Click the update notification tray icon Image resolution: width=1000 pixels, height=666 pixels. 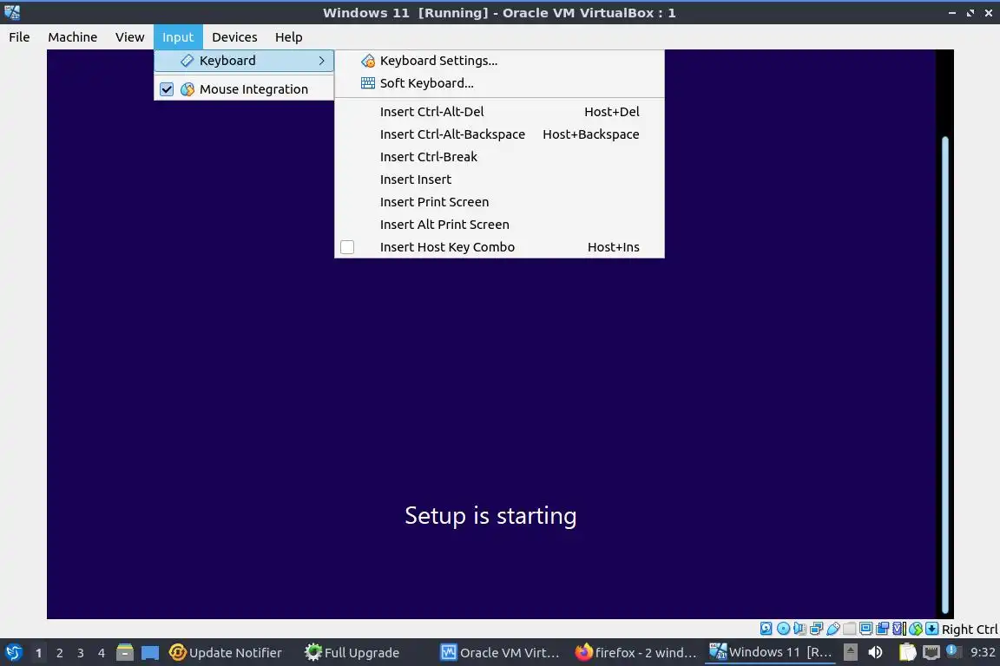[x=953, y=651]
